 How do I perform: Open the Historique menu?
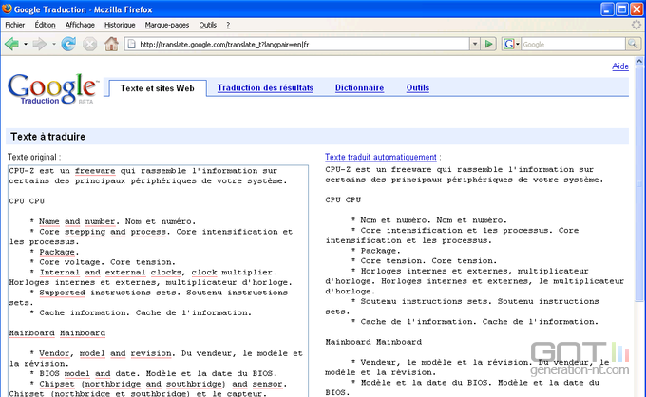point(120,25)
